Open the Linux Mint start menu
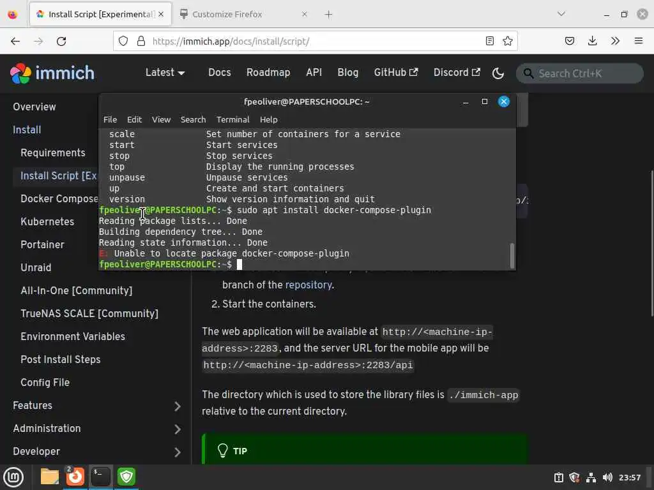 coord(13,477)
